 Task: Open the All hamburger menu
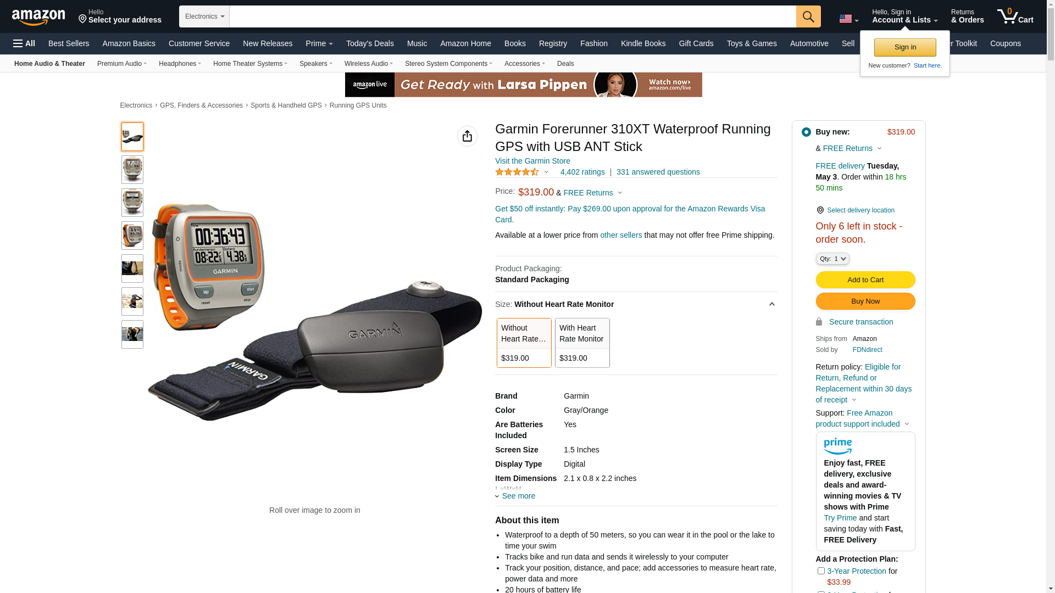24,43
